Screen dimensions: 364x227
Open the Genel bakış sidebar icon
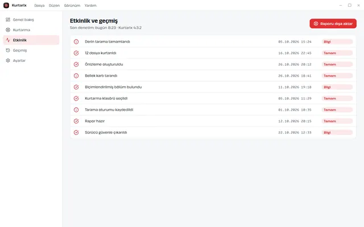pos(8,20)
